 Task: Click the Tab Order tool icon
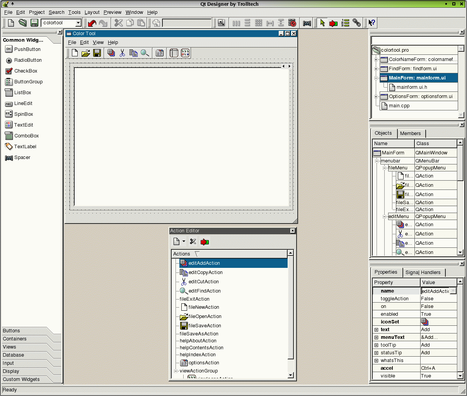coord(345,23)
